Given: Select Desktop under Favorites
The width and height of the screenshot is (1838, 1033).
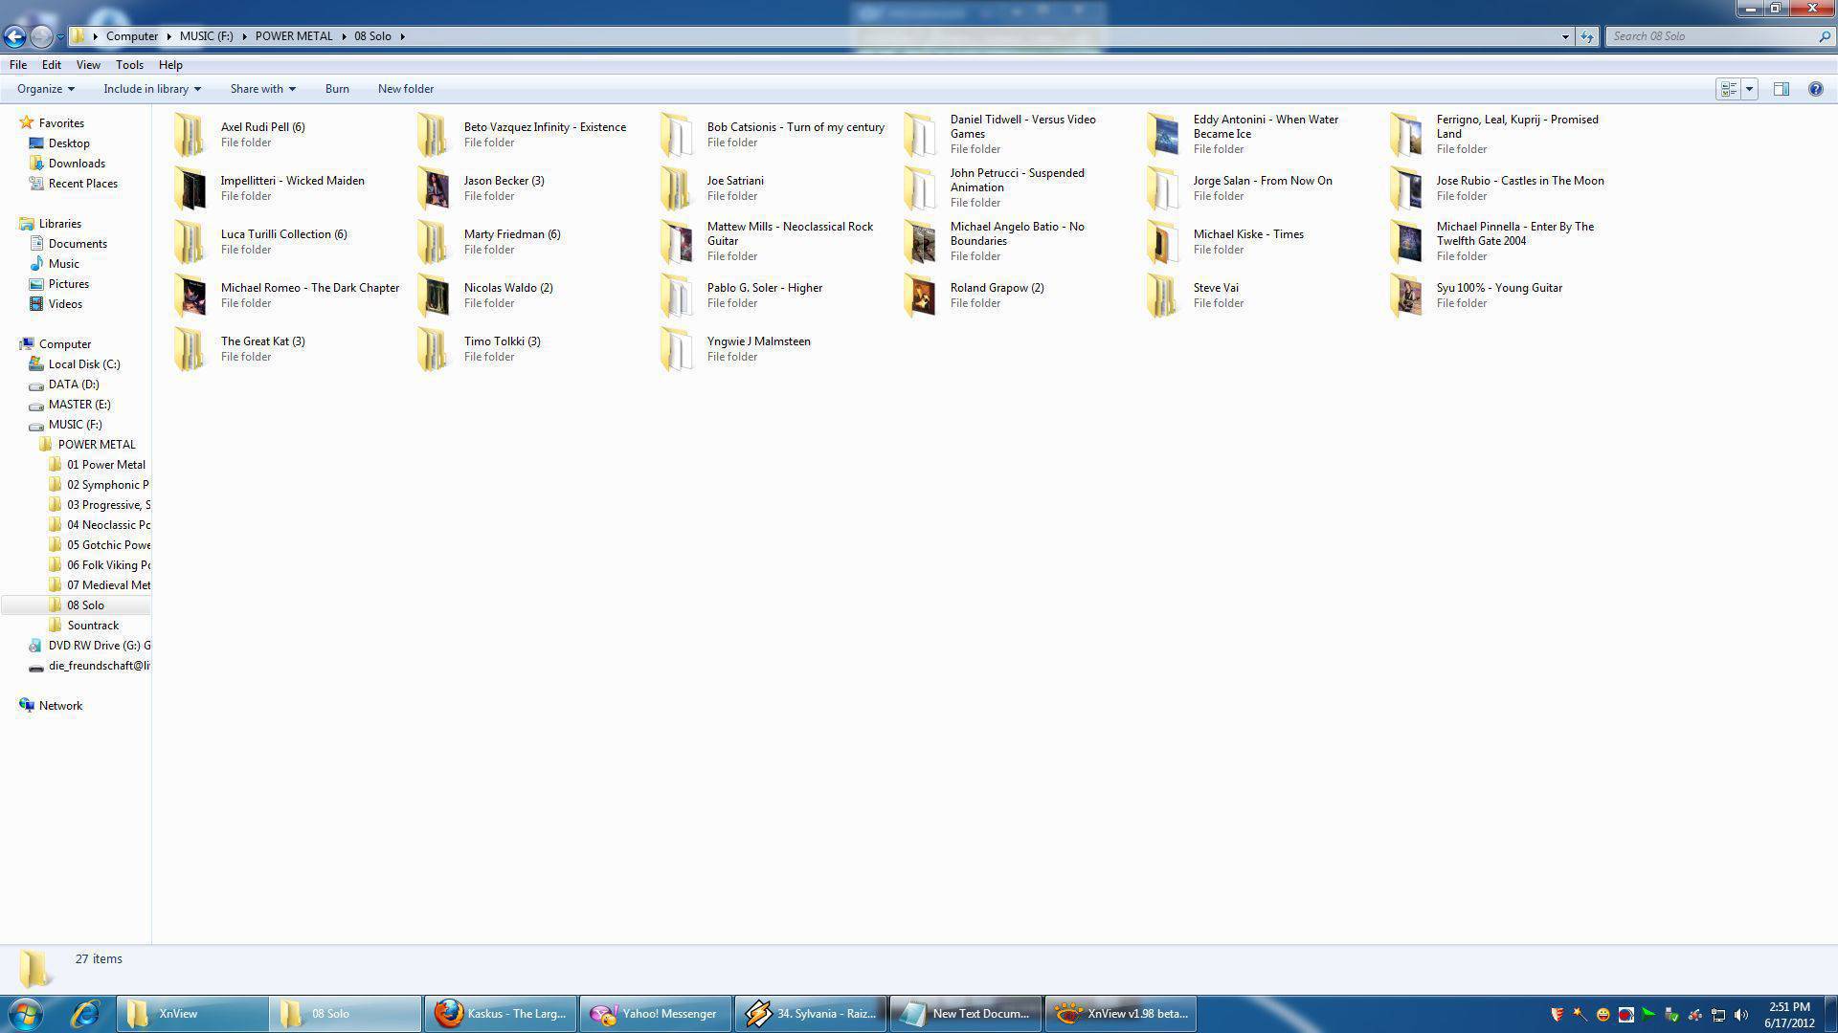Looking at the screenshot, I should pos(69,143).
